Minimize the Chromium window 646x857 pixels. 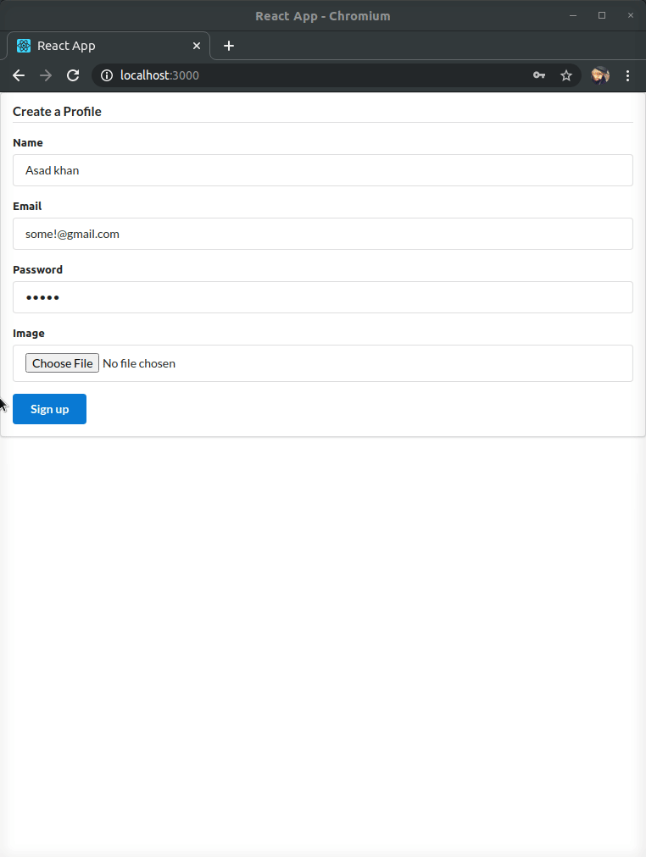tap(573, 15)
